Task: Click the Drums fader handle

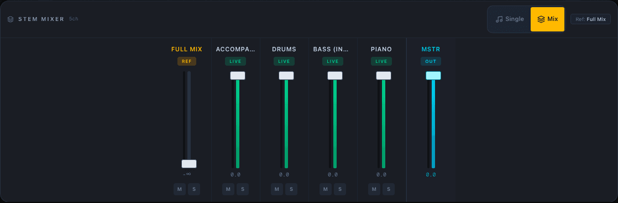Action: [286, 76]
